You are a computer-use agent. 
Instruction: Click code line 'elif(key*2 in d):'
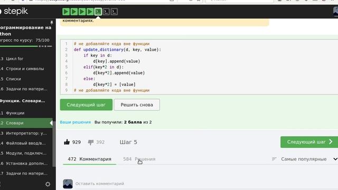(x=104, y=67)
